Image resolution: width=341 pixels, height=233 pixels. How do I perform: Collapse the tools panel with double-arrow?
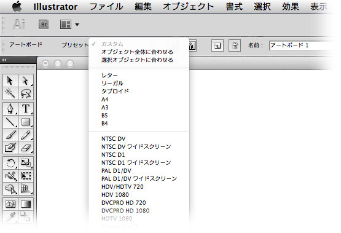(4, 60)
